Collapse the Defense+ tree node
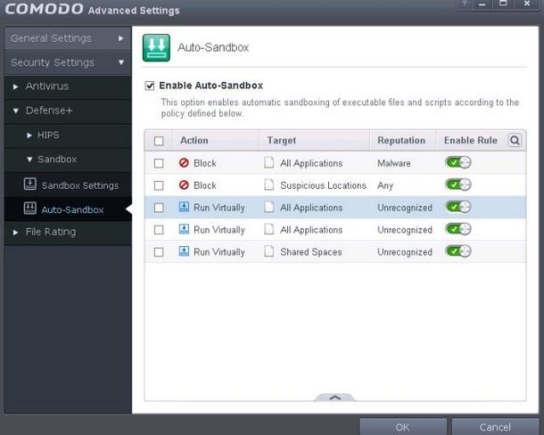 (16, 111)
